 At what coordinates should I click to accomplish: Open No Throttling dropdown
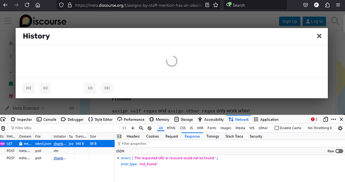[319, 128]
